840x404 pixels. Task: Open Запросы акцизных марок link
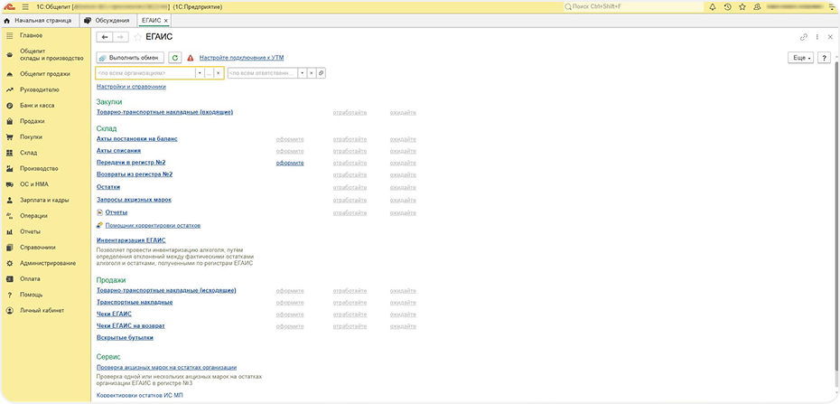click(134, 200)
